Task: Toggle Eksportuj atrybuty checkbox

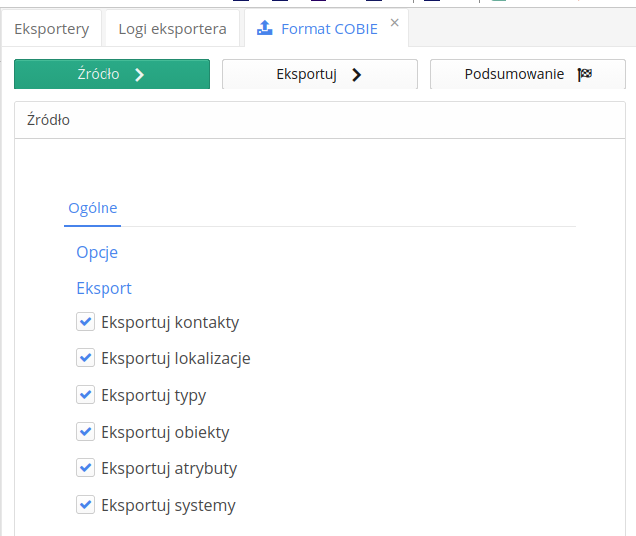Action: pyautogui.click(x=85, y=468)
